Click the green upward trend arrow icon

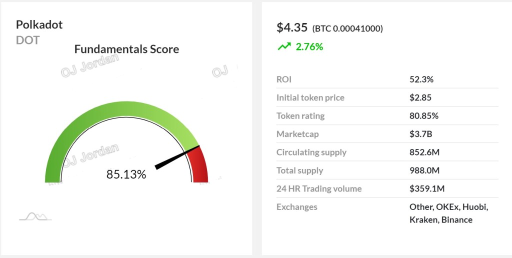[x=284, y=46]
